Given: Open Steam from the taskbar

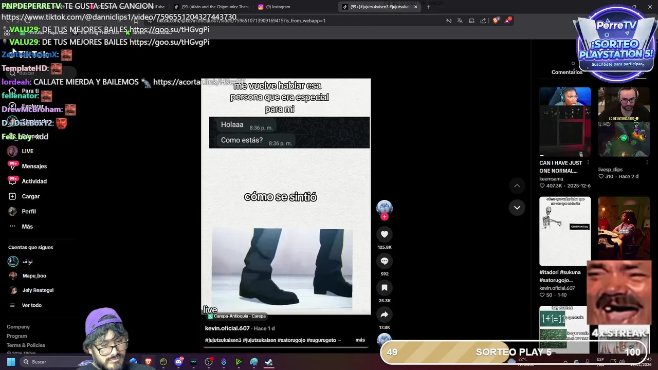Looking at the screenshot, I should [x=268, y=362].
